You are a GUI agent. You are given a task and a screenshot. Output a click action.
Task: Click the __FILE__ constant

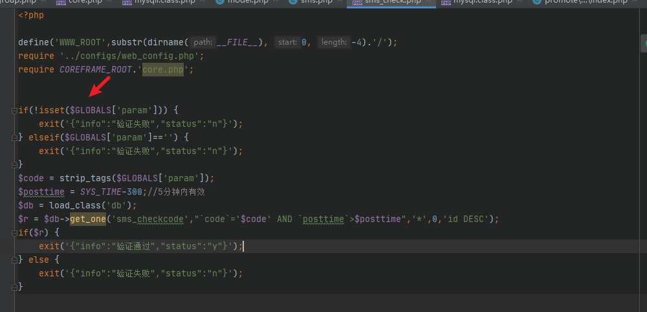click(x=239, y=42)
